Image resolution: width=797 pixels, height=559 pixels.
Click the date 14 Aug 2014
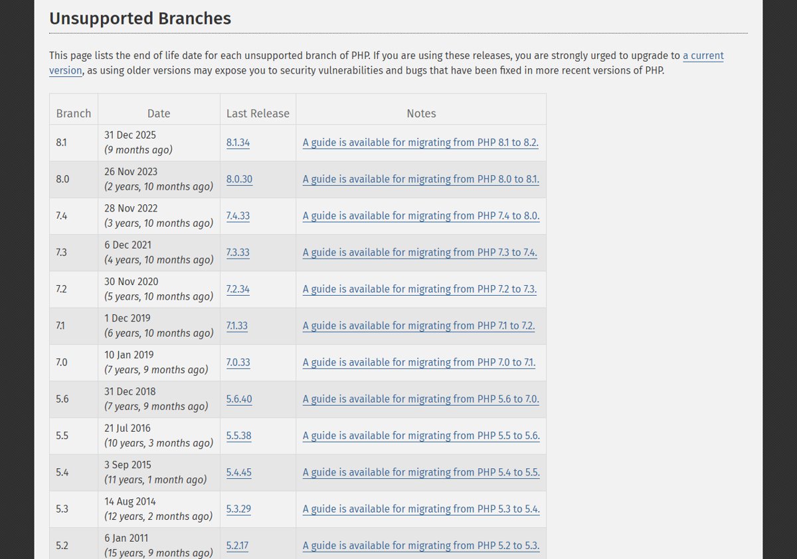pos(130,502)
